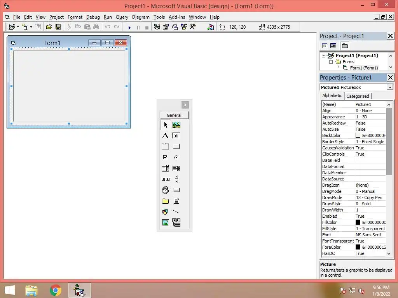Select the Frame control tool
The width and height of the screenshot is (398, 298).
click(x=166, y=146)
